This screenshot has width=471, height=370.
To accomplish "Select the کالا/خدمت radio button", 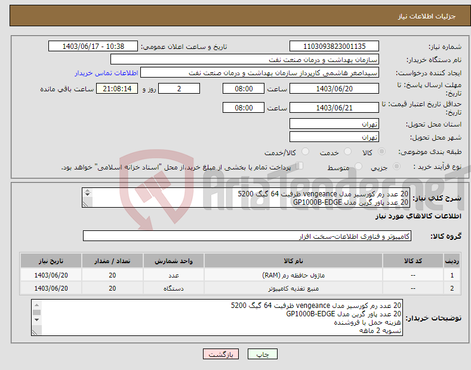I will point(305,152).
